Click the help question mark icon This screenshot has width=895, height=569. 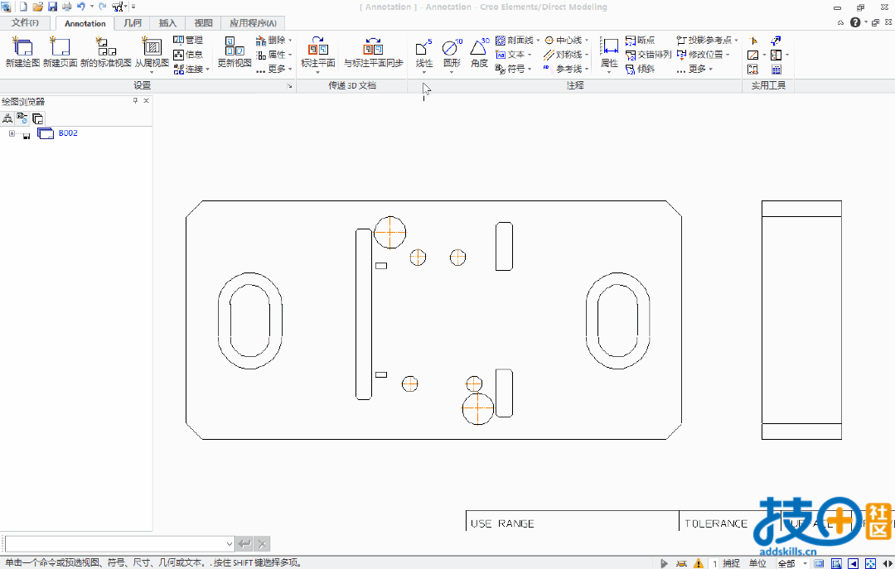[854, 22]
